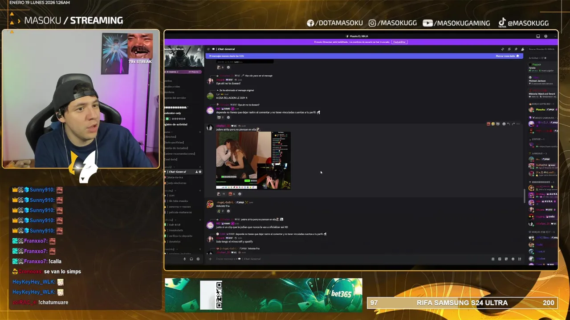Add channel using plus above CLIPS
This screenshot has width=570, height=320.
200,191
